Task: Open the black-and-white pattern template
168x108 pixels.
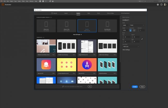Action: [87, 80]
